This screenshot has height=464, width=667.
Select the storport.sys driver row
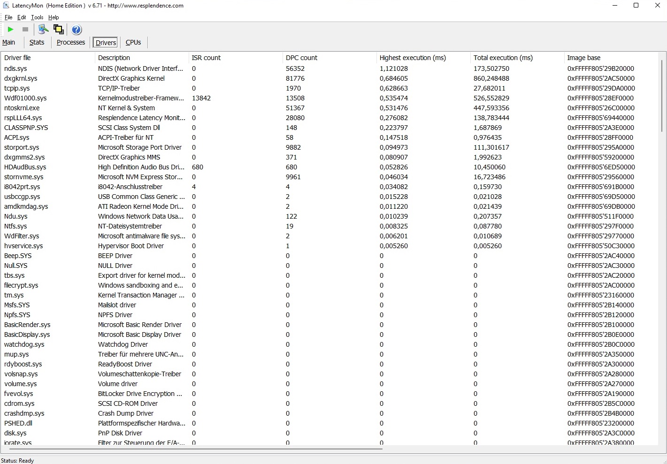tap(330, 147)
